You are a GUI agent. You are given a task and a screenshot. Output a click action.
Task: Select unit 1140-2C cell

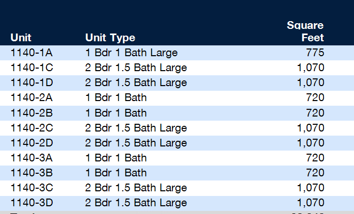pos(31,128)
